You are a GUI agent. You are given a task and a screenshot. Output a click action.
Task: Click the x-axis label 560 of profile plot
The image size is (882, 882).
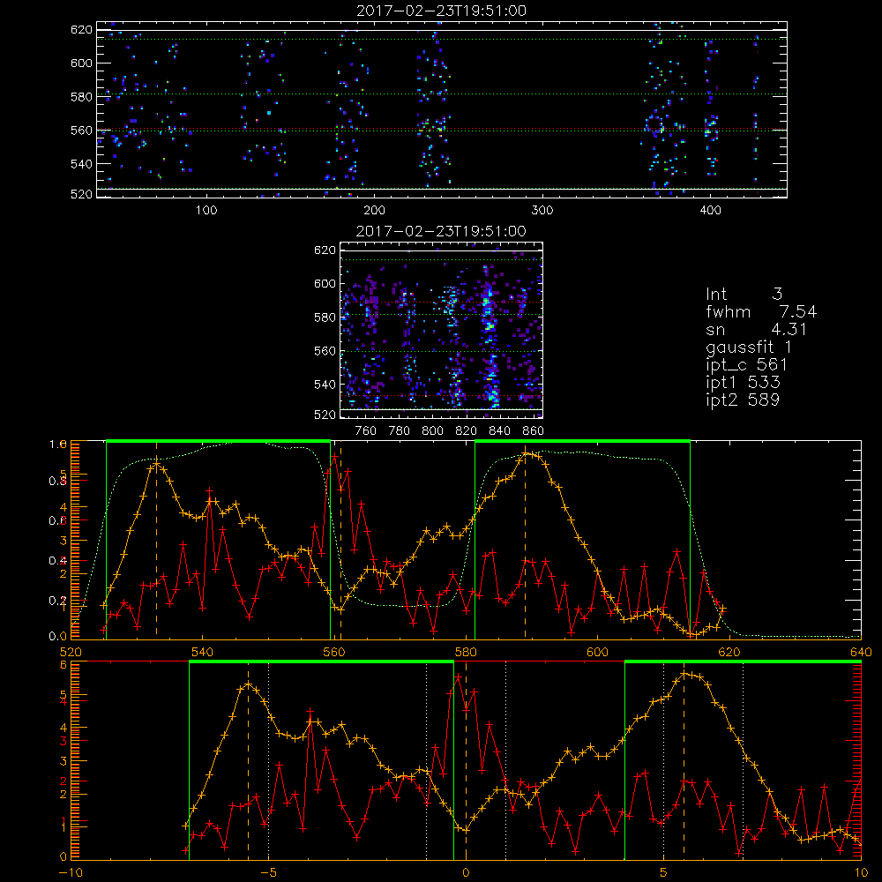[x=334, y=653]
